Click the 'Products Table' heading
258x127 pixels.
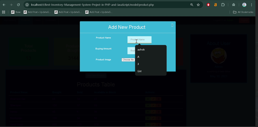coord(96,84)
